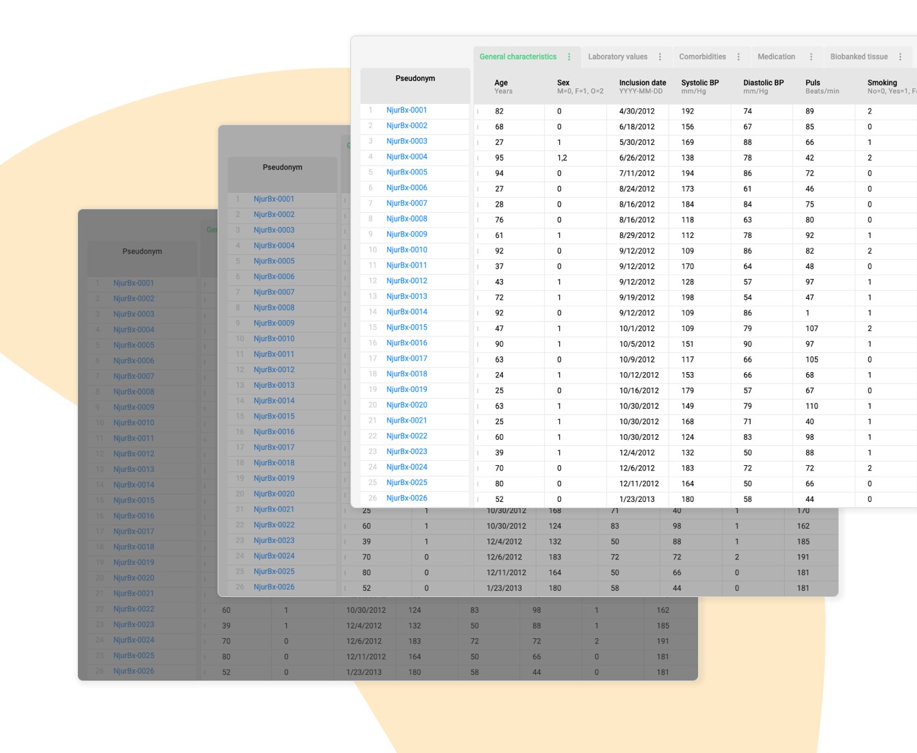Open NjurBx-0022 in the front table
The image size is (917, 753).
coord(406,436)
